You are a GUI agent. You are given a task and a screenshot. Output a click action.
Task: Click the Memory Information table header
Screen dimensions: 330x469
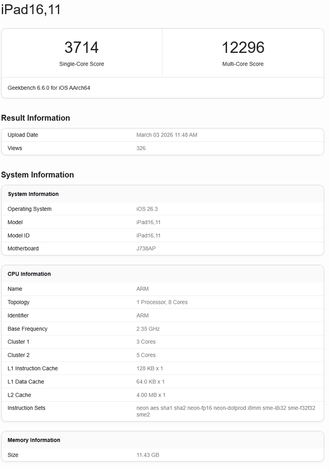point(34,440)
